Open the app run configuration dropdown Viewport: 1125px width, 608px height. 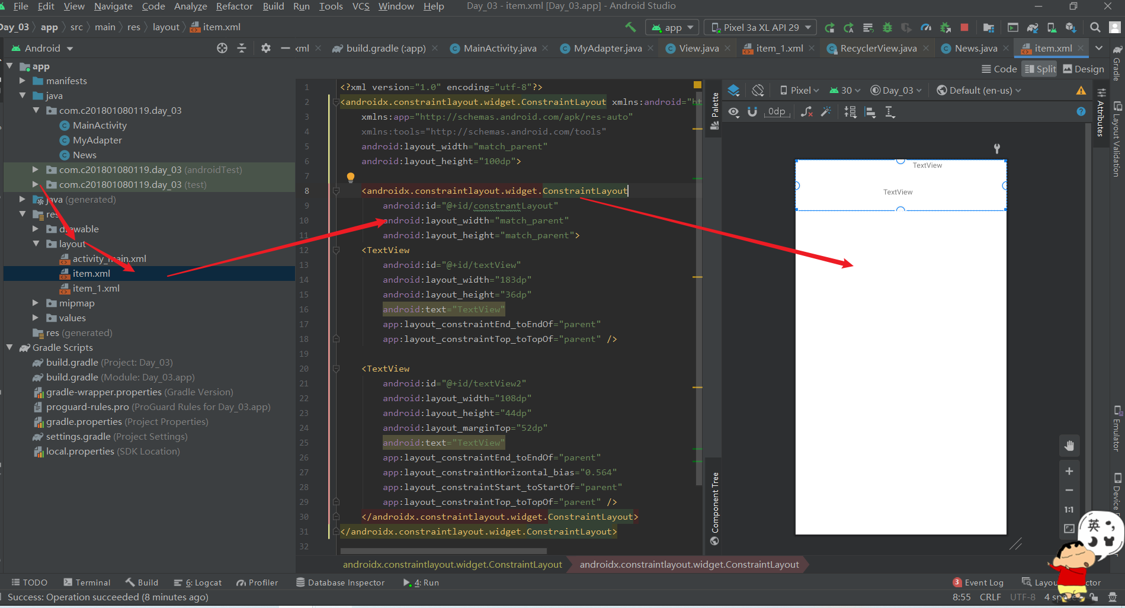point(672,27)
